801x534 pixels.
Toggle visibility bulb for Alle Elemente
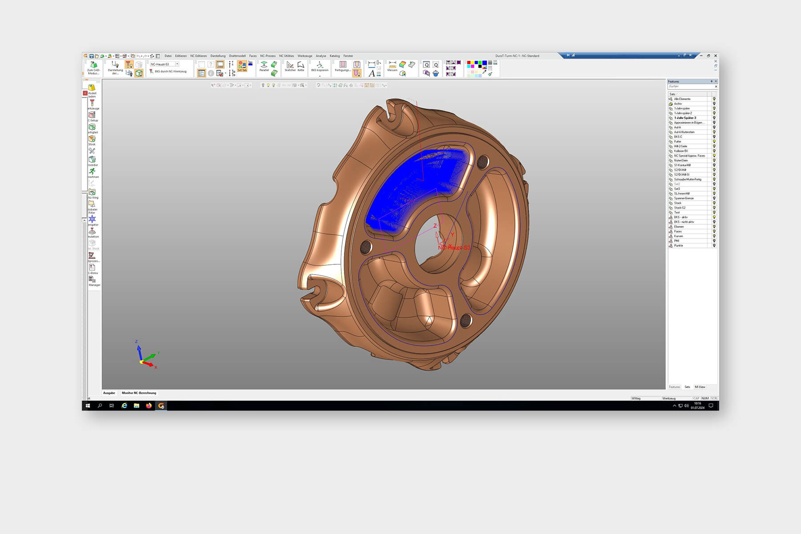[714, 99]
